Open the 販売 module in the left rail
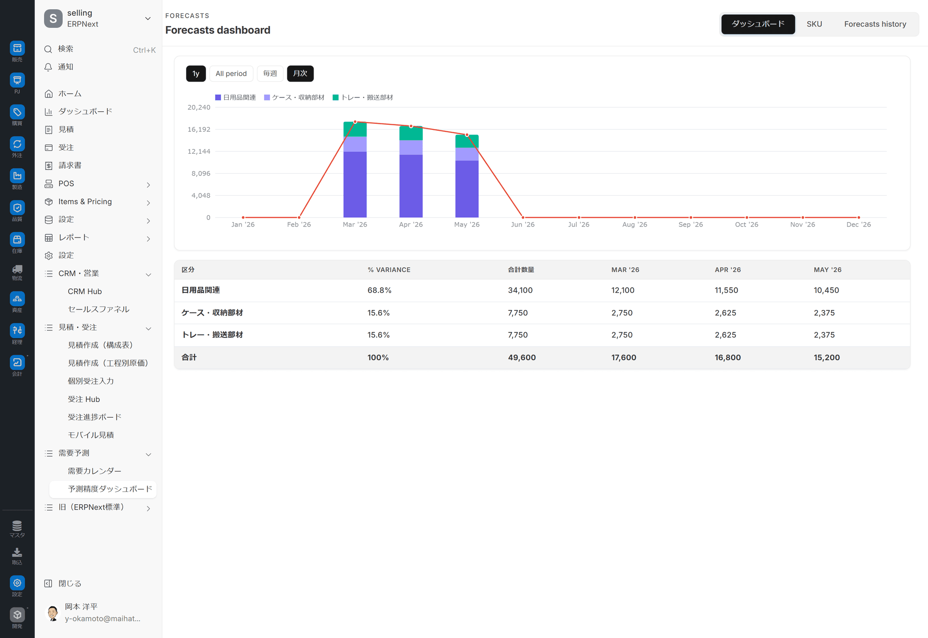The width and height of the screenshot is (928, 638). point(17,48)
